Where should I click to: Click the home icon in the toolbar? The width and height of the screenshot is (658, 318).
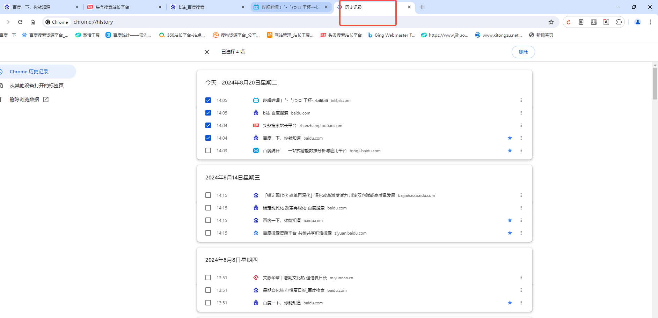point(33,22)
